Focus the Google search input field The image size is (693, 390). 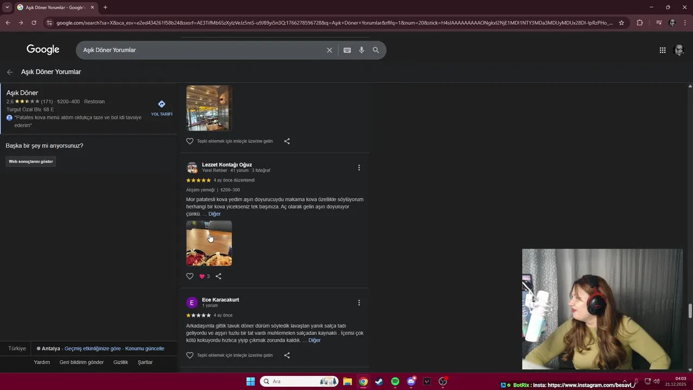click(x=200, y=50)
